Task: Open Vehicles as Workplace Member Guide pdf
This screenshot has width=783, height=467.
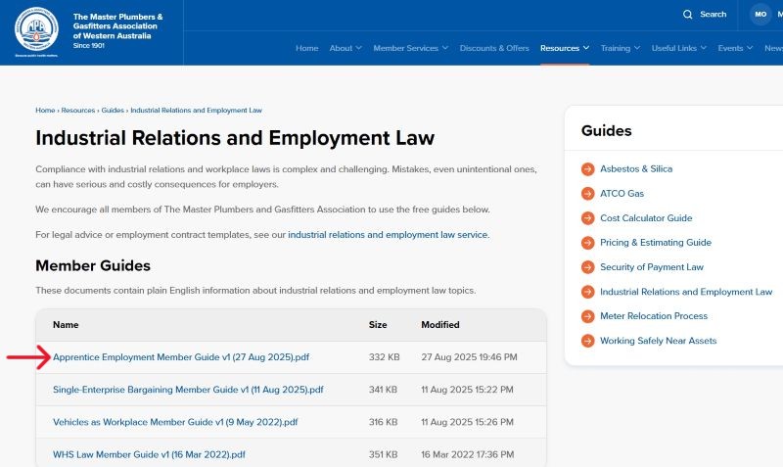Action: [x=175, y=422]
